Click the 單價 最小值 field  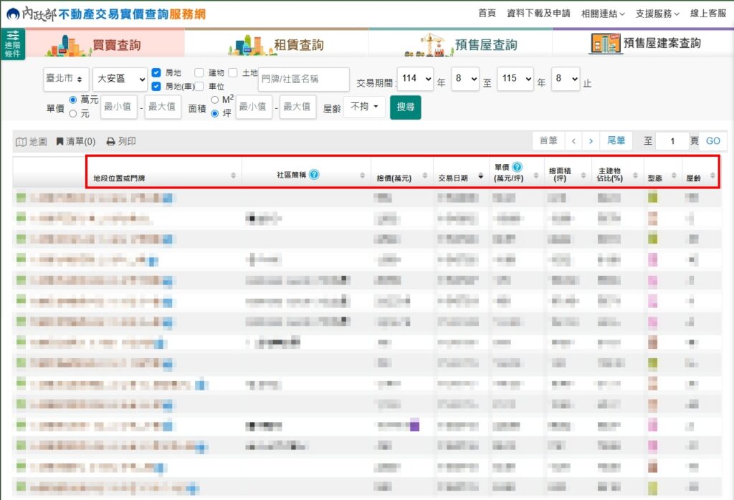119,107
